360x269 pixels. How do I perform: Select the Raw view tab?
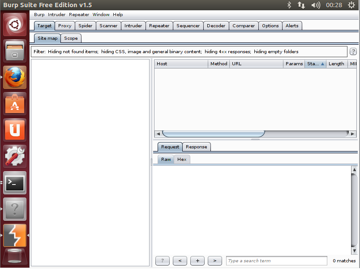[x=166, y=160]
